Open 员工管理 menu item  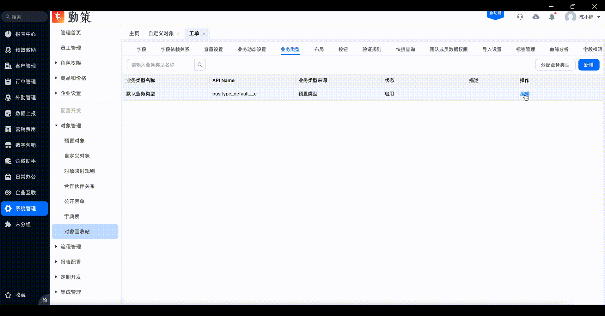coord(71,48)
